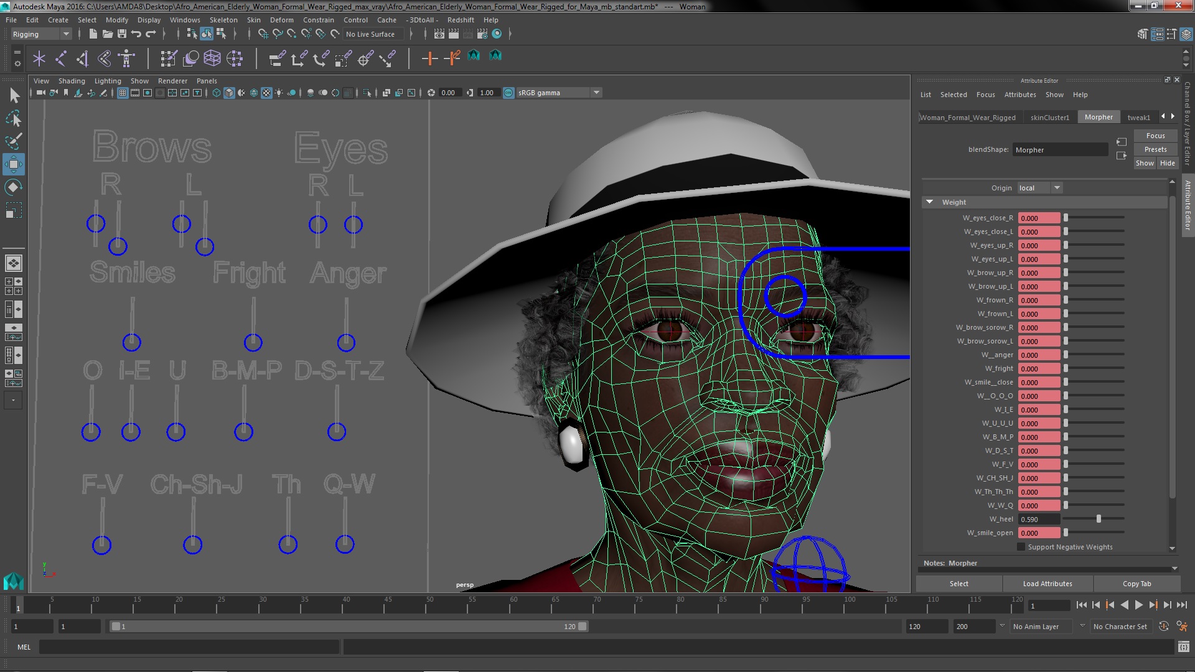Image resolution: width=1195 pixels, height=672 pixels.
Task: Click the Presets button
Action: point(1155,149)
